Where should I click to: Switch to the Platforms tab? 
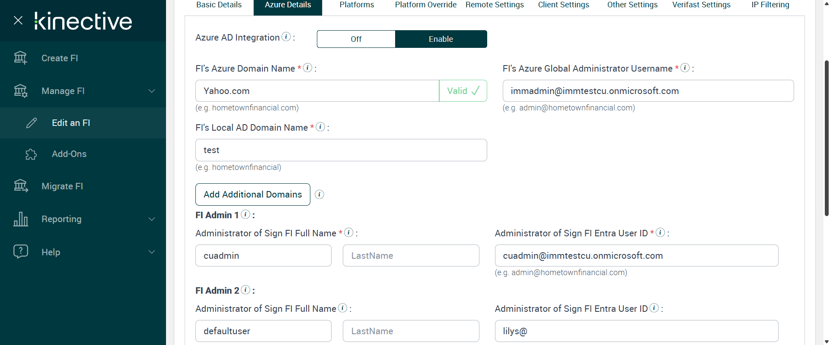click(357, 5)
